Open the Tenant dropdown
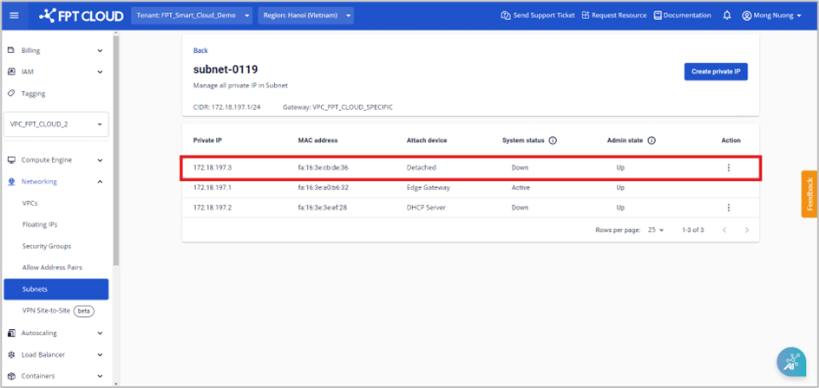819x388 pixels. tap(193, 16)
